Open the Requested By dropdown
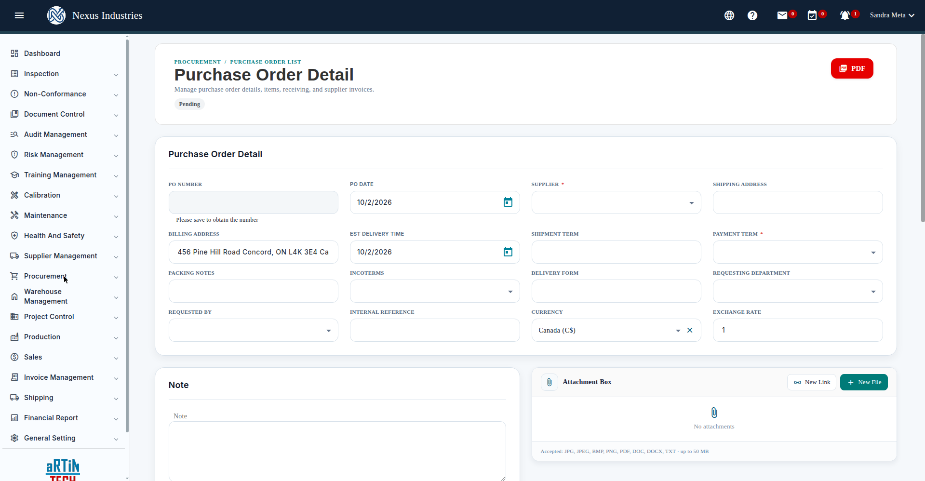 (x=254, y=330)
